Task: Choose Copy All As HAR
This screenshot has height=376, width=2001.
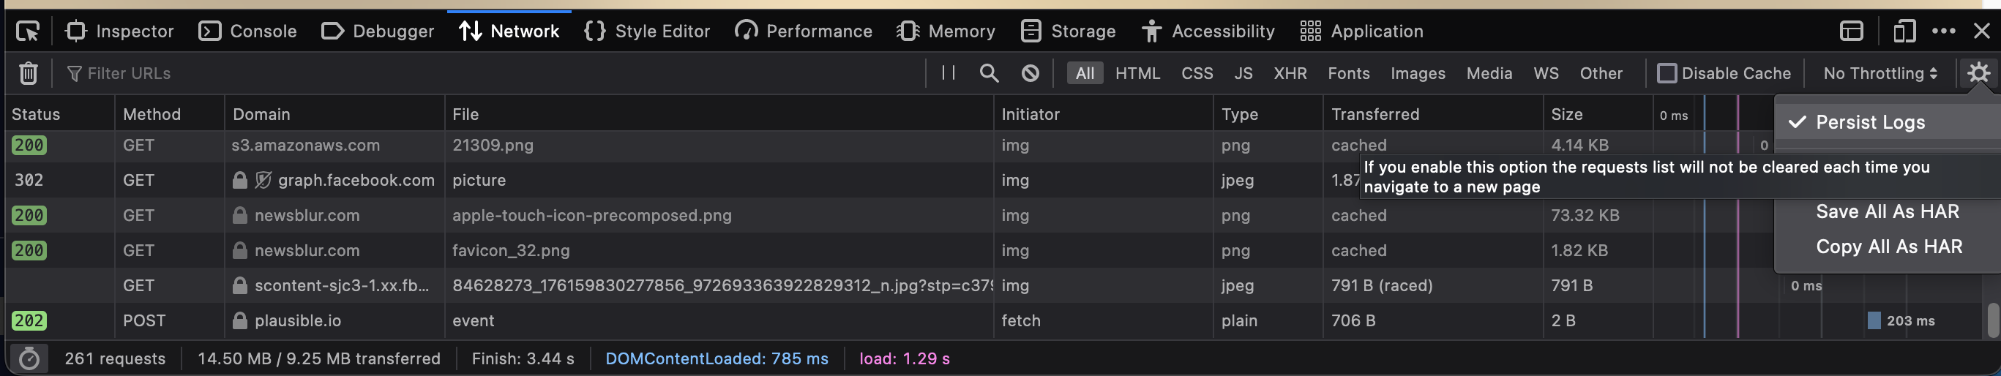Action: [1888, 247]
